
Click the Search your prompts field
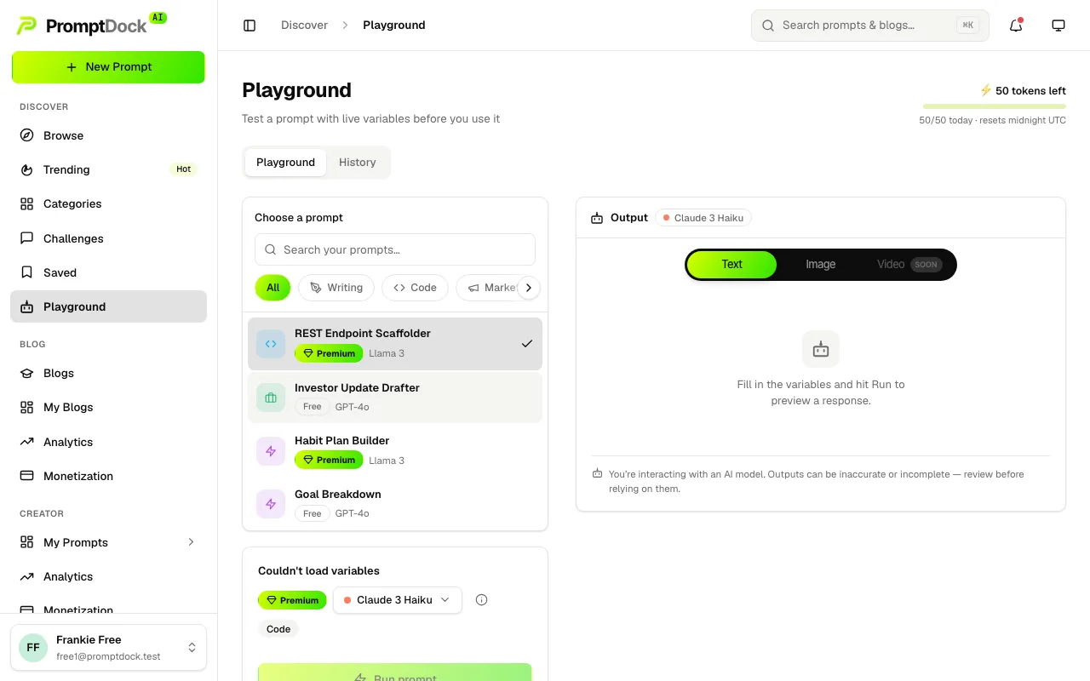(395, 249)
